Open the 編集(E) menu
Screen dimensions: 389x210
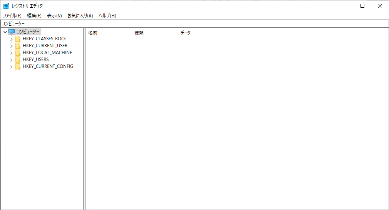34,16
